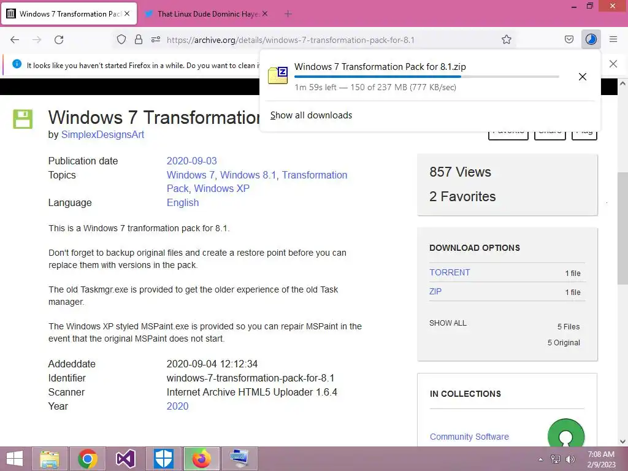Screen dimensions: 628x471
Task: Select identifier windows-7-transformation-pack-for-8.1 text
Action: (x=250, y=378)
